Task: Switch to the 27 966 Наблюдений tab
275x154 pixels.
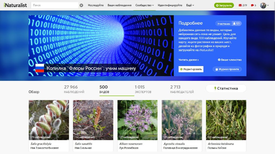Action: click(74, 89)
